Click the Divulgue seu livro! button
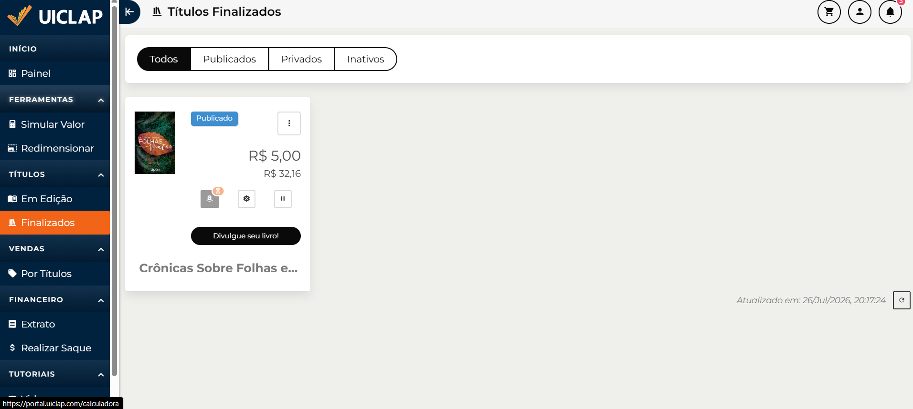The width and height of the screenshot is (913, 409). point(246,236)
